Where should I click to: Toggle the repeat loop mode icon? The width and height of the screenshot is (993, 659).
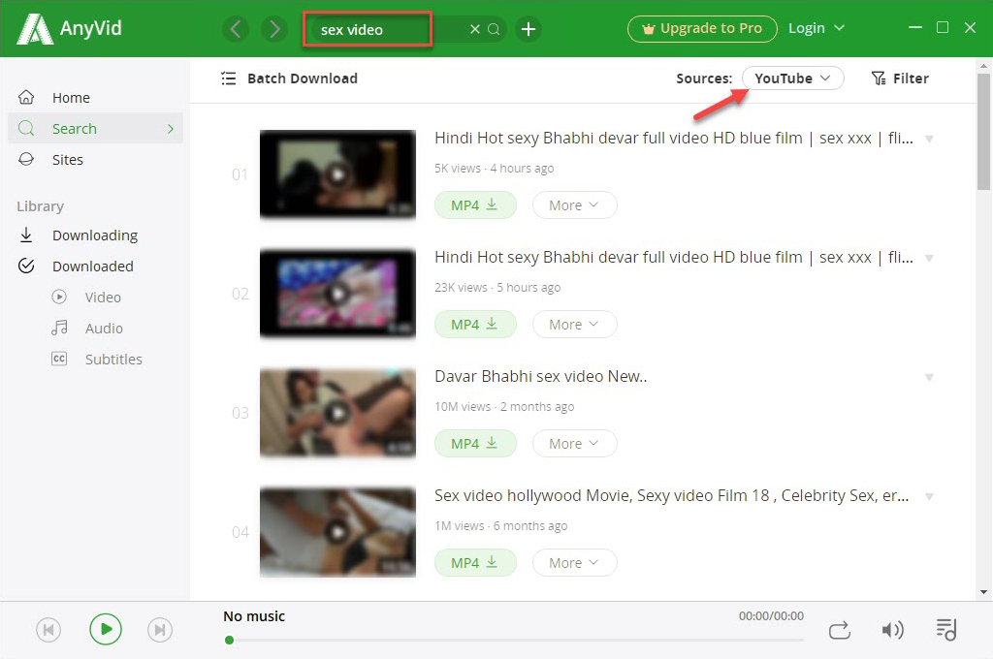840,631
